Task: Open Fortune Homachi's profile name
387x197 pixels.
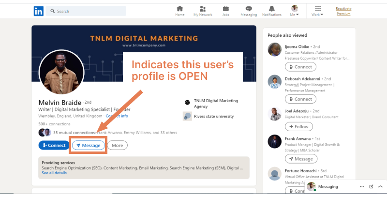Action: click(x=300, y=170)
